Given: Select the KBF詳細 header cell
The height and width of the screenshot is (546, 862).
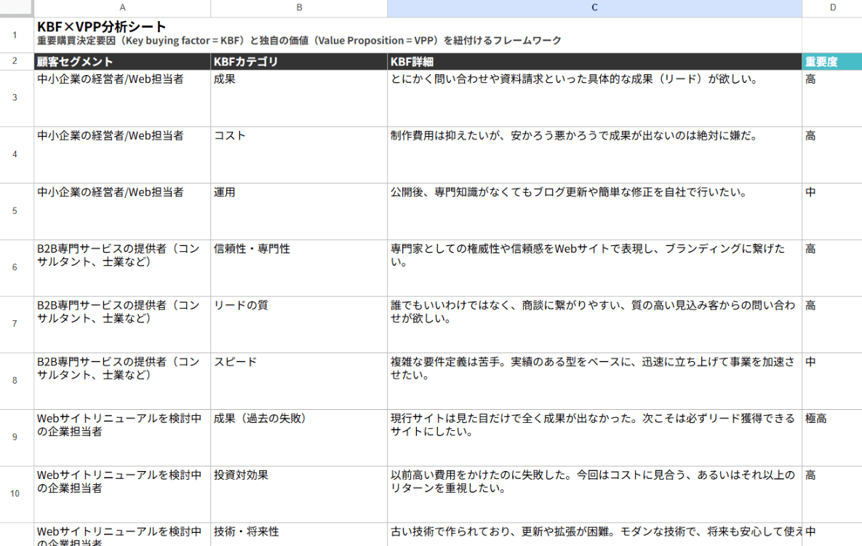Looking at the screenshot, I should (594, 62).
